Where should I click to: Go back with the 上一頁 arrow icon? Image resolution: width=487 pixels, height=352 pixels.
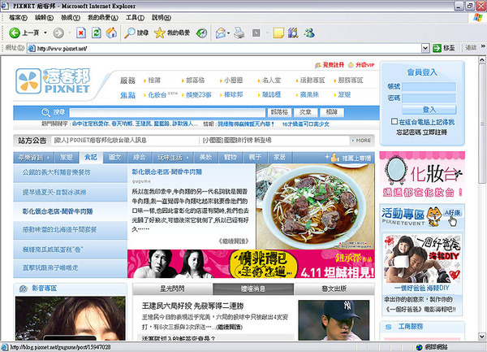(15, 33)
